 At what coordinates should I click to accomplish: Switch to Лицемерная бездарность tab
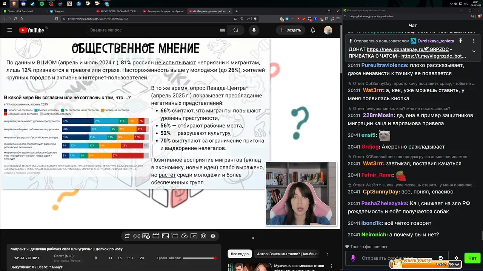[x=163, y=11]
